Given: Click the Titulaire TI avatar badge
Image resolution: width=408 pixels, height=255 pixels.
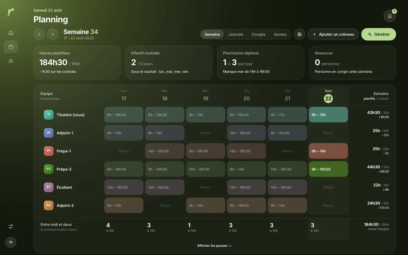Looking at the screenshot, I should (x=49, y=115).
